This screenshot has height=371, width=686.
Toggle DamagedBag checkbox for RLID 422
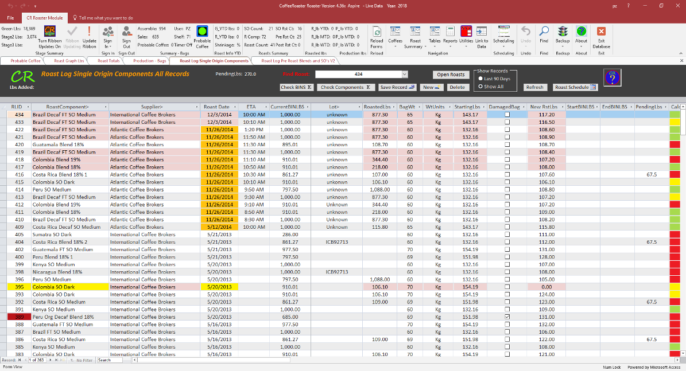507,130
